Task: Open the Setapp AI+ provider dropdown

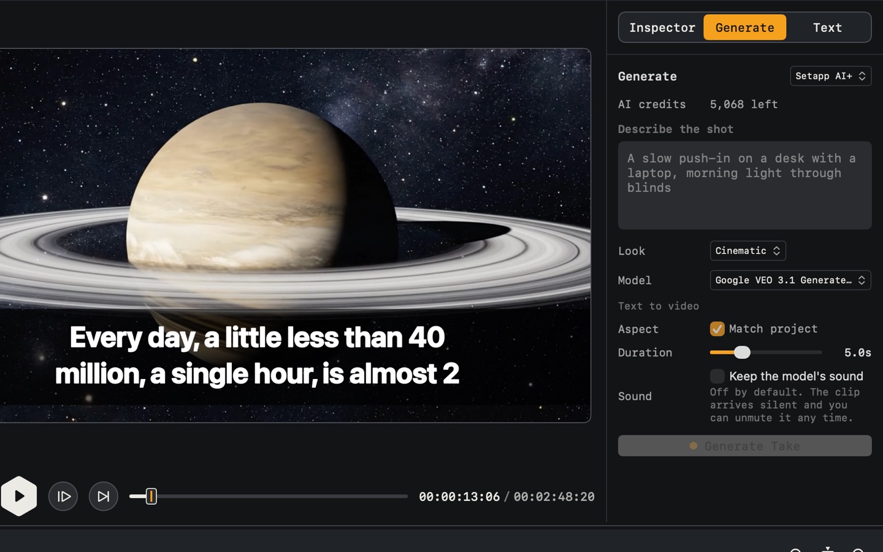Action: point(830,76)
